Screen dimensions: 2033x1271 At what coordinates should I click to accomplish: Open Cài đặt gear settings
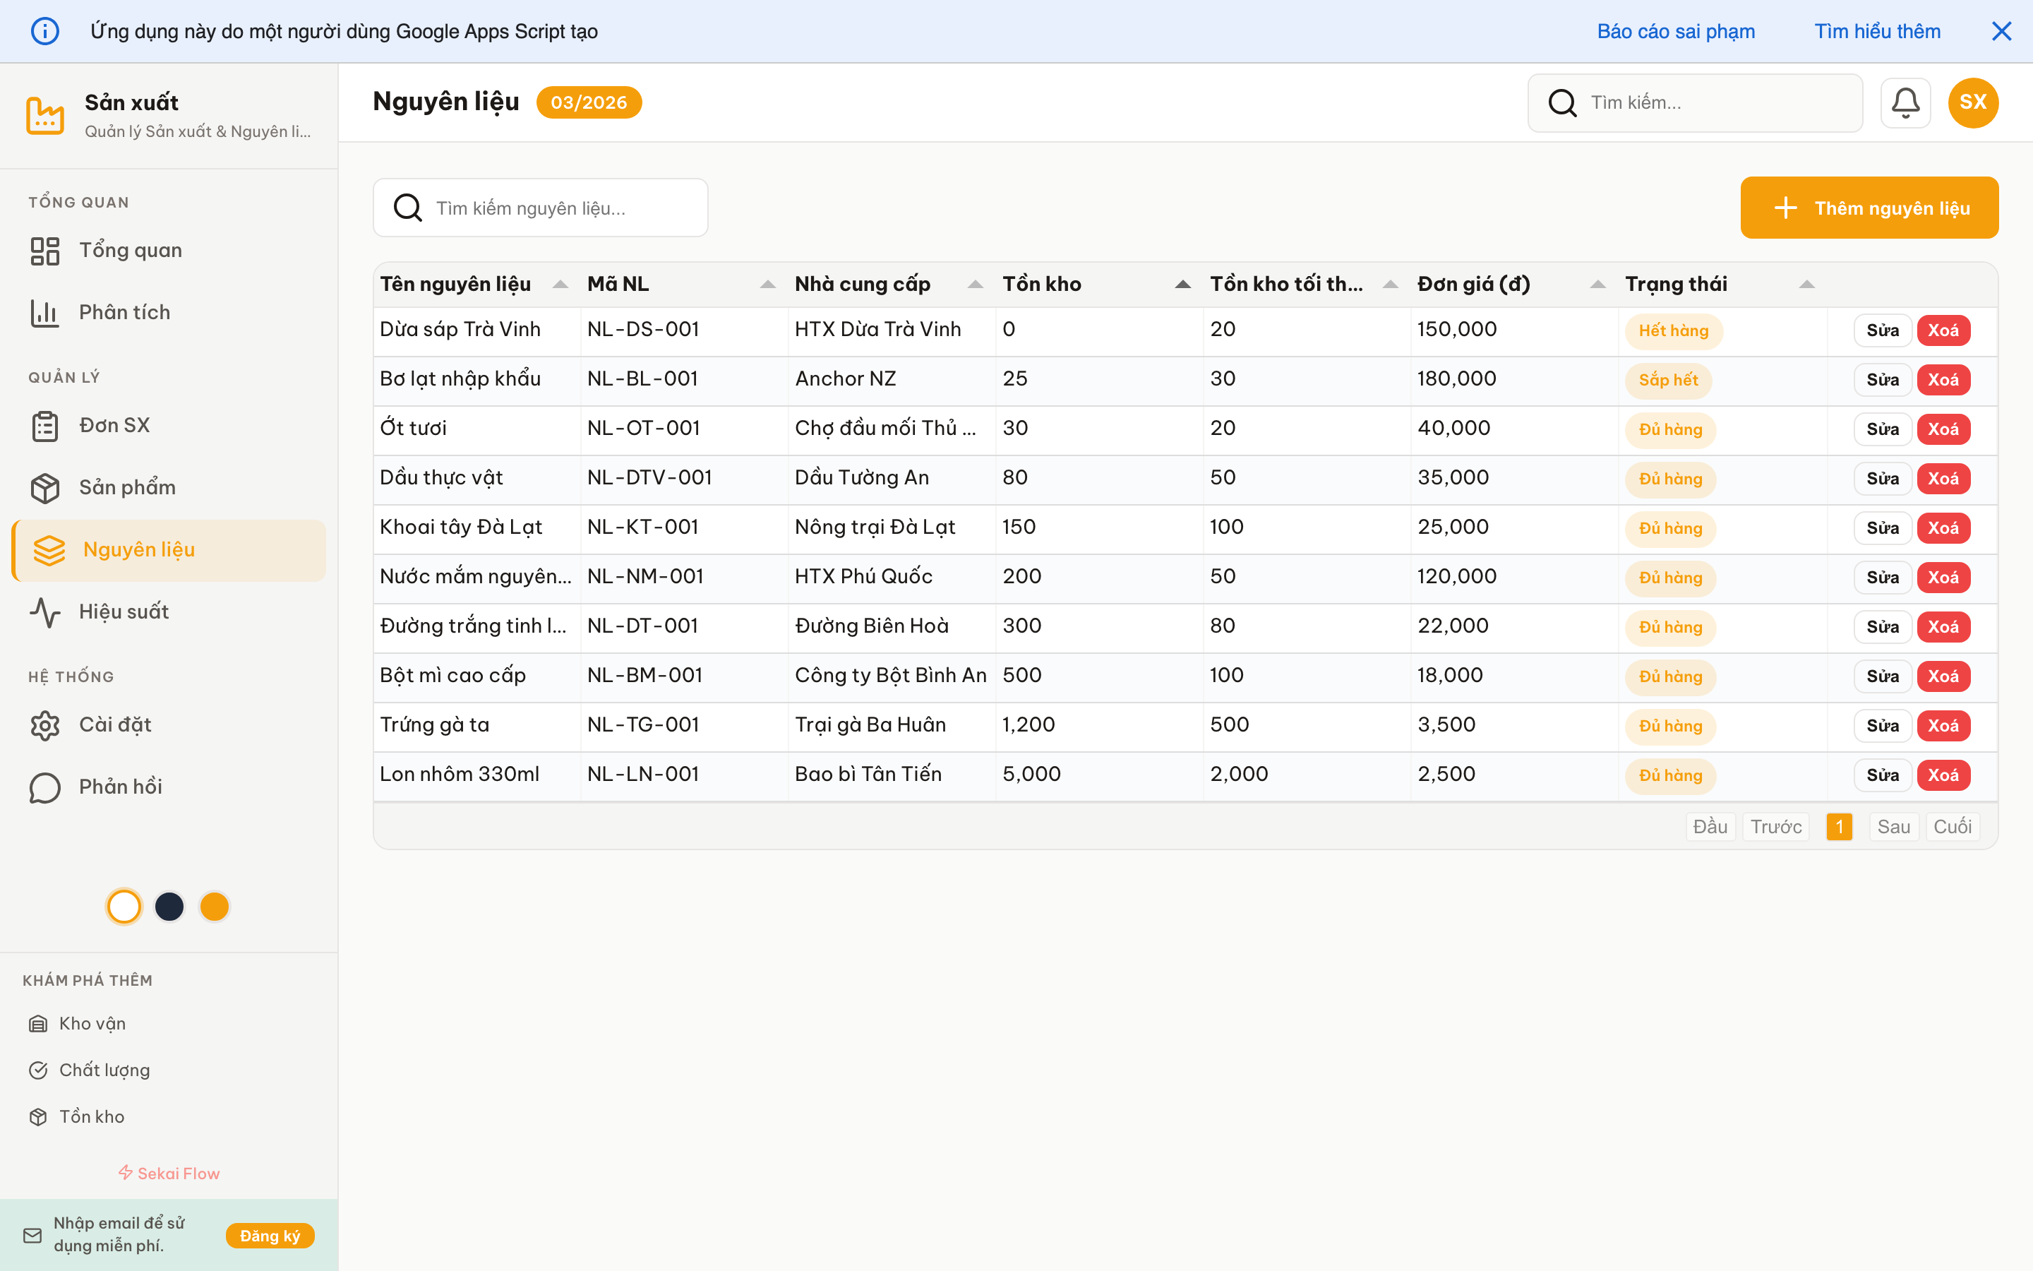(45, 724)
